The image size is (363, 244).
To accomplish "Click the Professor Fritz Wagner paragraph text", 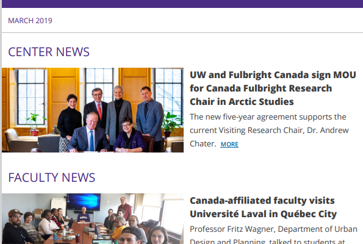I will coord(274,235).
